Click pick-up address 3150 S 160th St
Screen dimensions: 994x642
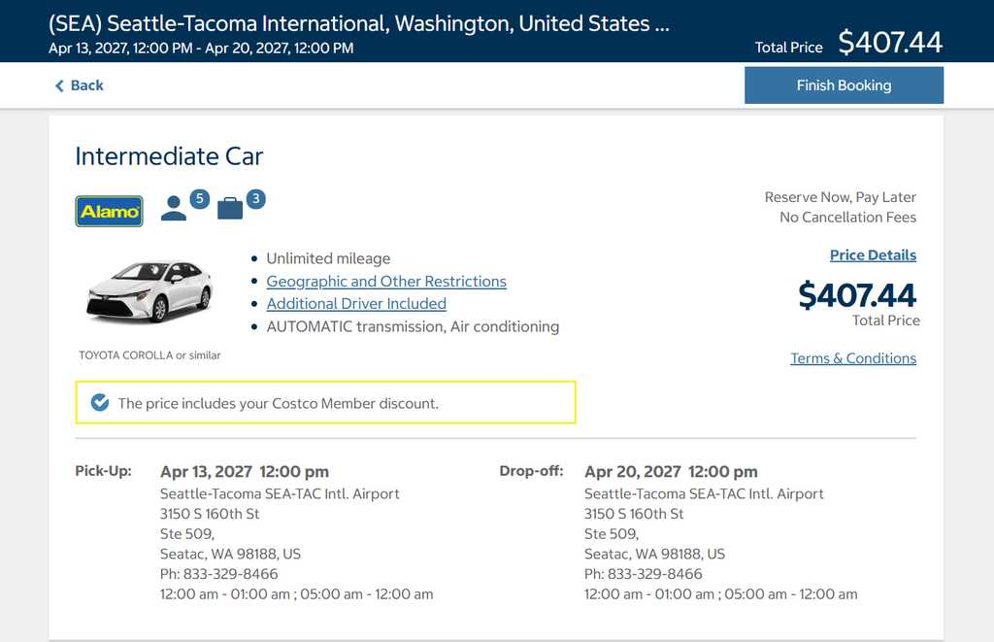click(210, 514)
